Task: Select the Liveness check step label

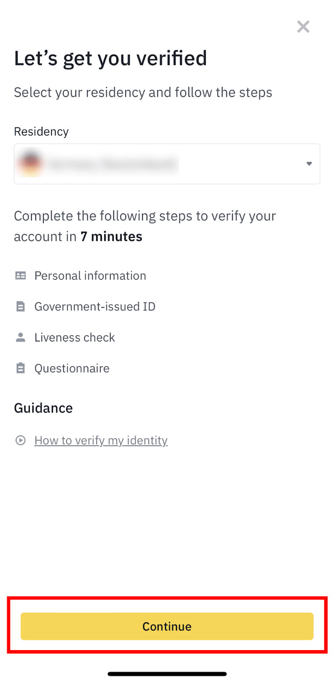Action: point(75,338)
